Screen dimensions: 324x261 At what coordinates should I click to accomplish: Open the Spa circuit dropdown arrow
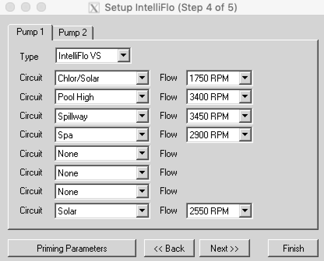click(142, 135)
